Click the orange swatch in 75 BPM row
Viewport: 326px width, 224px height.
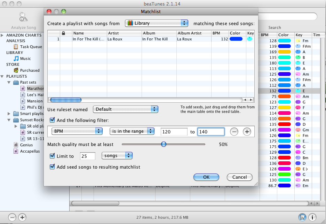[284, 96]
